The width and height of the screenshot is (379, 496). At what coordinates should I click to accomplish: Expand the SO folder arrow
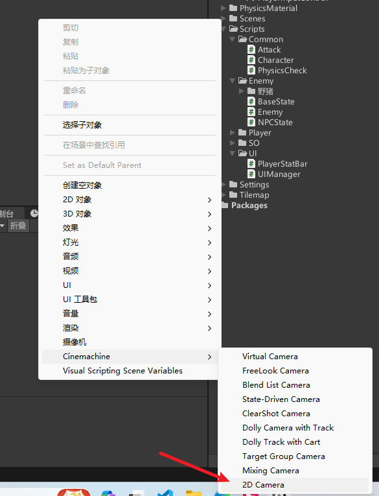[x=233, y=143]
